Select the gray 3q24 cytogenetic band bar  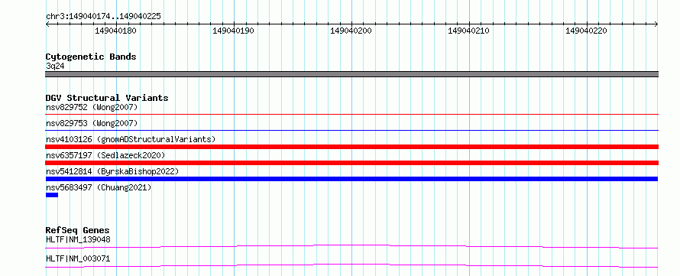[x=351, y=74]
